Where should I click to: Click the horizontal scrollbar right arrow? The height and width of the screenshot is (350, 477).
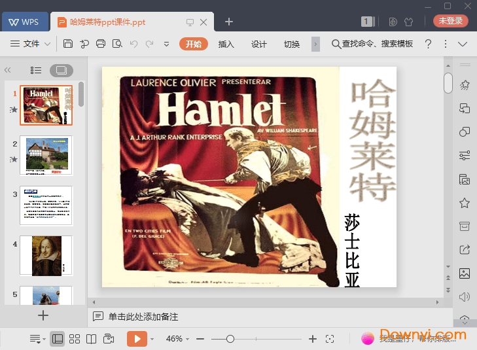click(438, 302)
